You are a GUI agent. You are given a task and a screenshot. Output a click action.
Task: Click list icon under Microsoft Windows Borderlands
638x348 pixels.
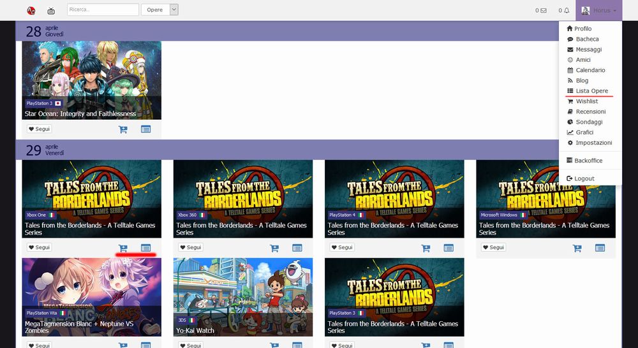[x=600, y=248]
